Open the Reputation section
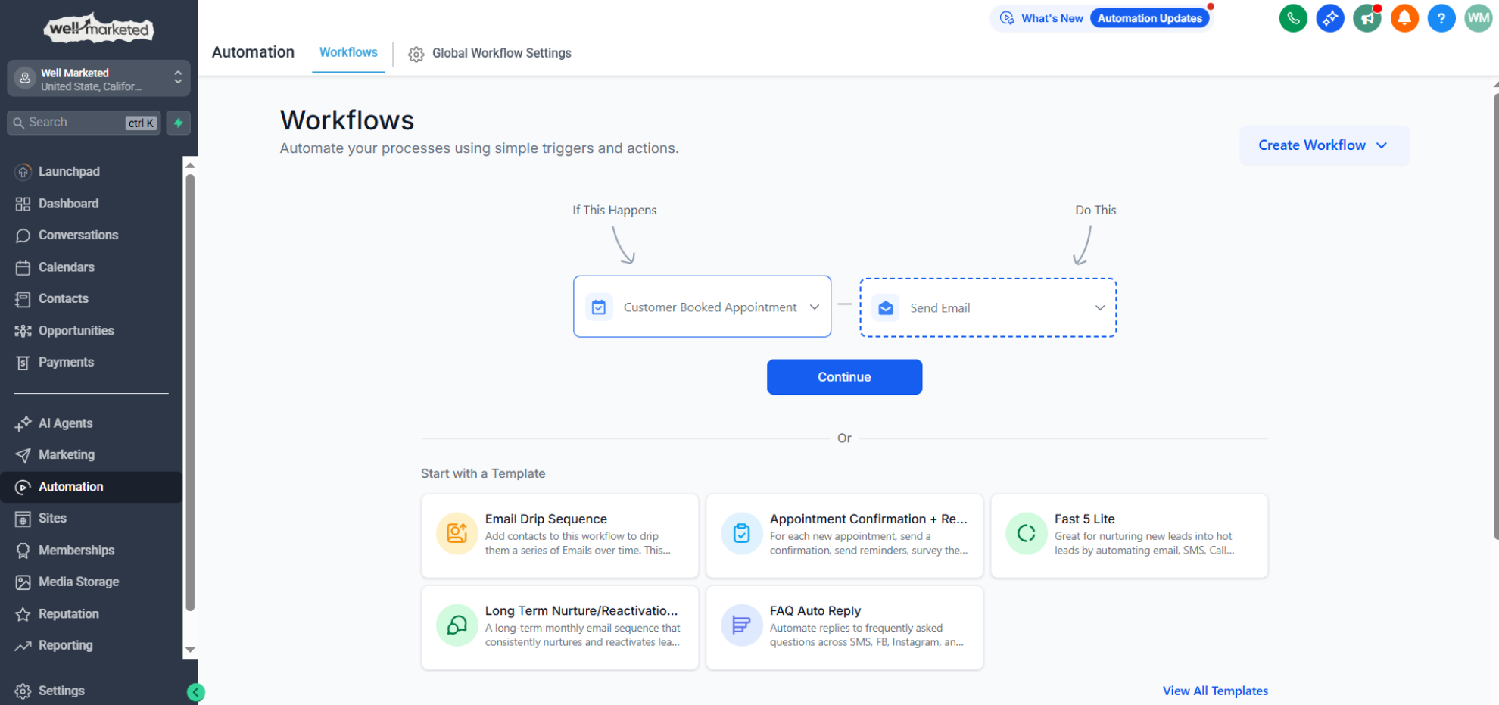Viewport: 1499px width, 705px height. pyautogui.click(x=68, y=613)
